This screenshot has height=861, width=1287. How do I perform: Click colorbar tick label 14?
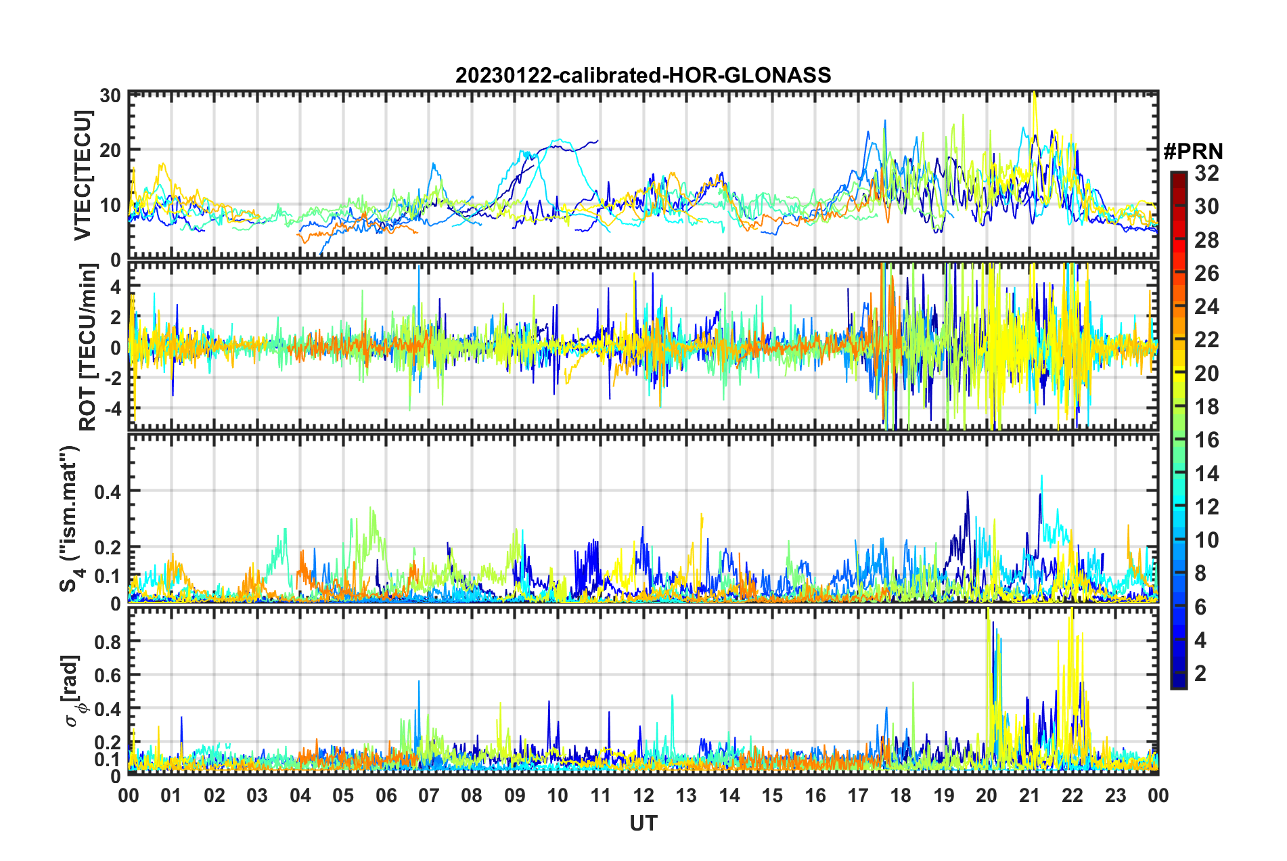point(1206,474)
